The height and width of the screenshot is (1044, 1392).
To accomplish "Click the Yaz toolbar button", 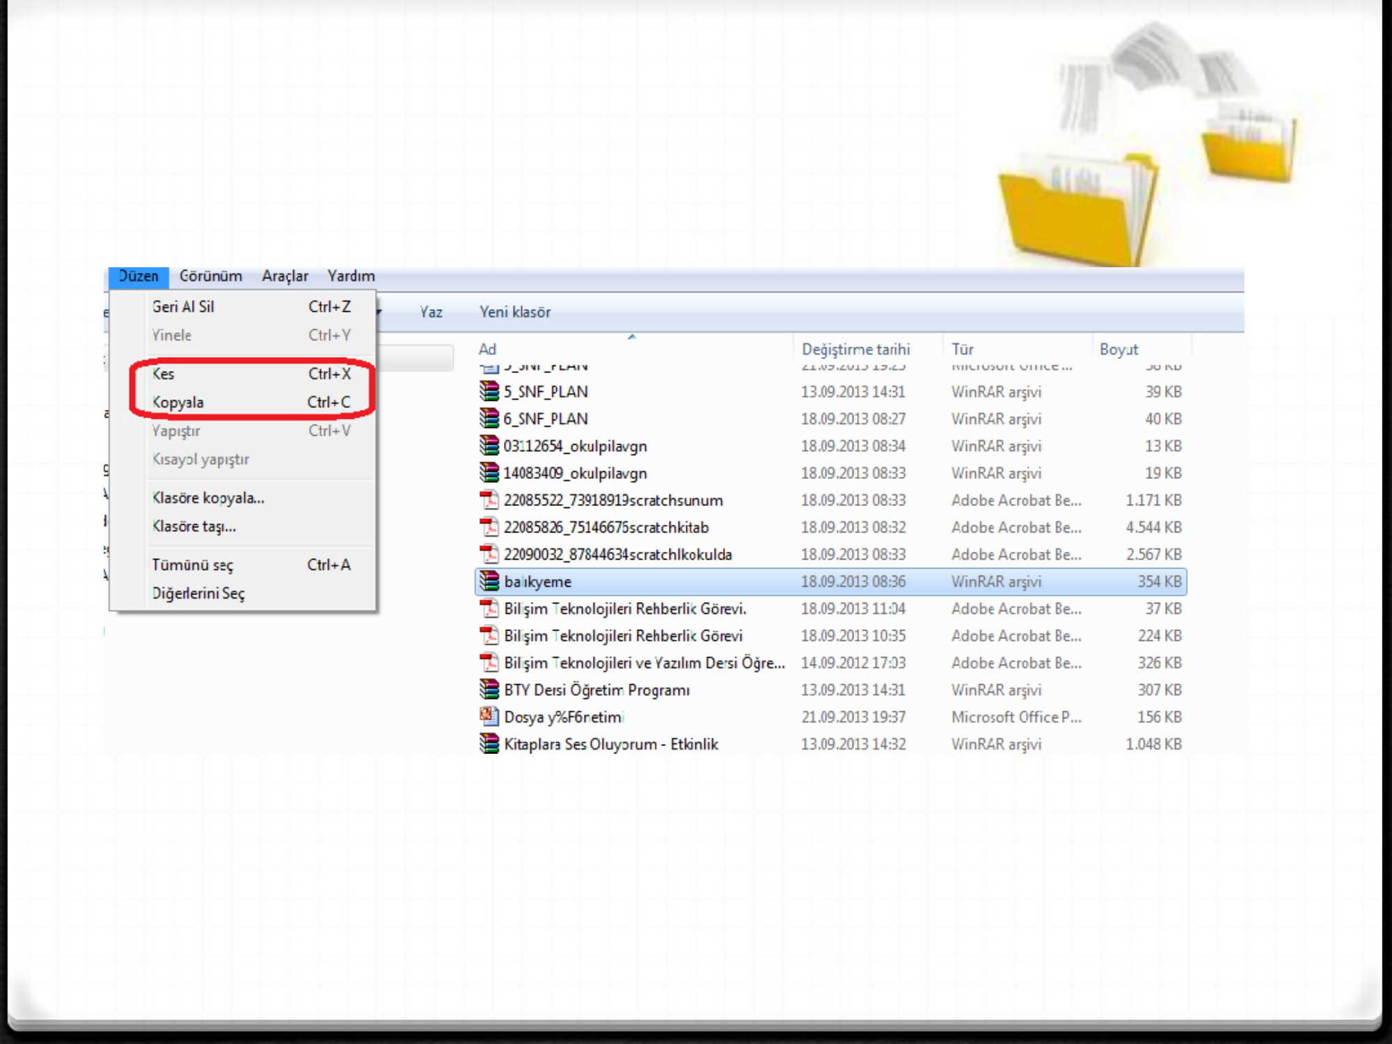I will [431, 313].
